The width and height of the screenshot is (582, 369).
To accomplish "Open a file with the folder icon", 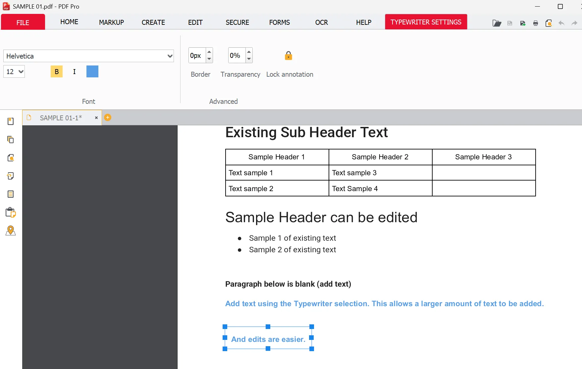I will [x=497, y=23].
